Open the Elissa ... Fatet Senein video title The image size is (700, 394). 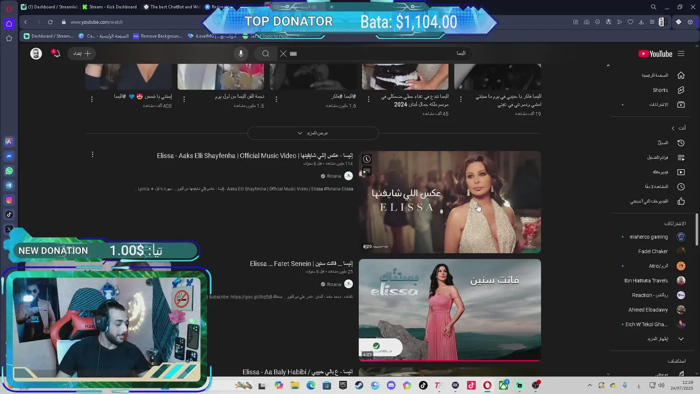click(301, 264)
